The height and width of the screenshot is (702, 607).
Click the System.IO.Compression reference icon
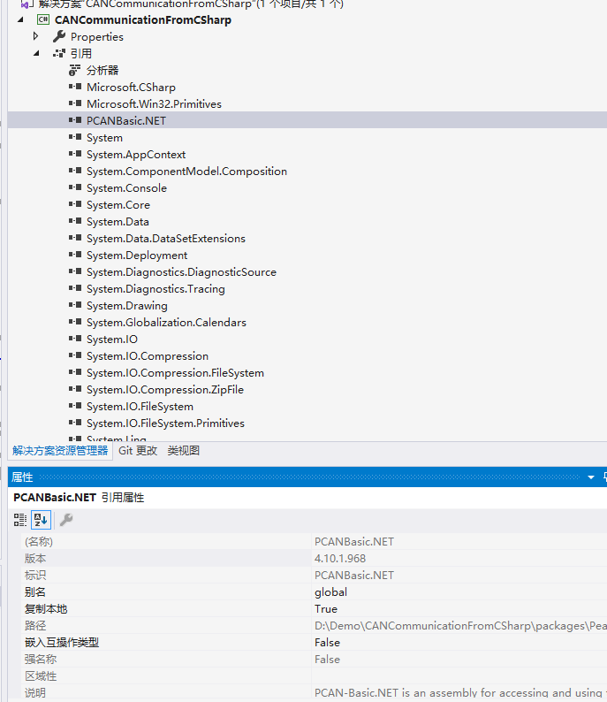click(x=75, y=355)
